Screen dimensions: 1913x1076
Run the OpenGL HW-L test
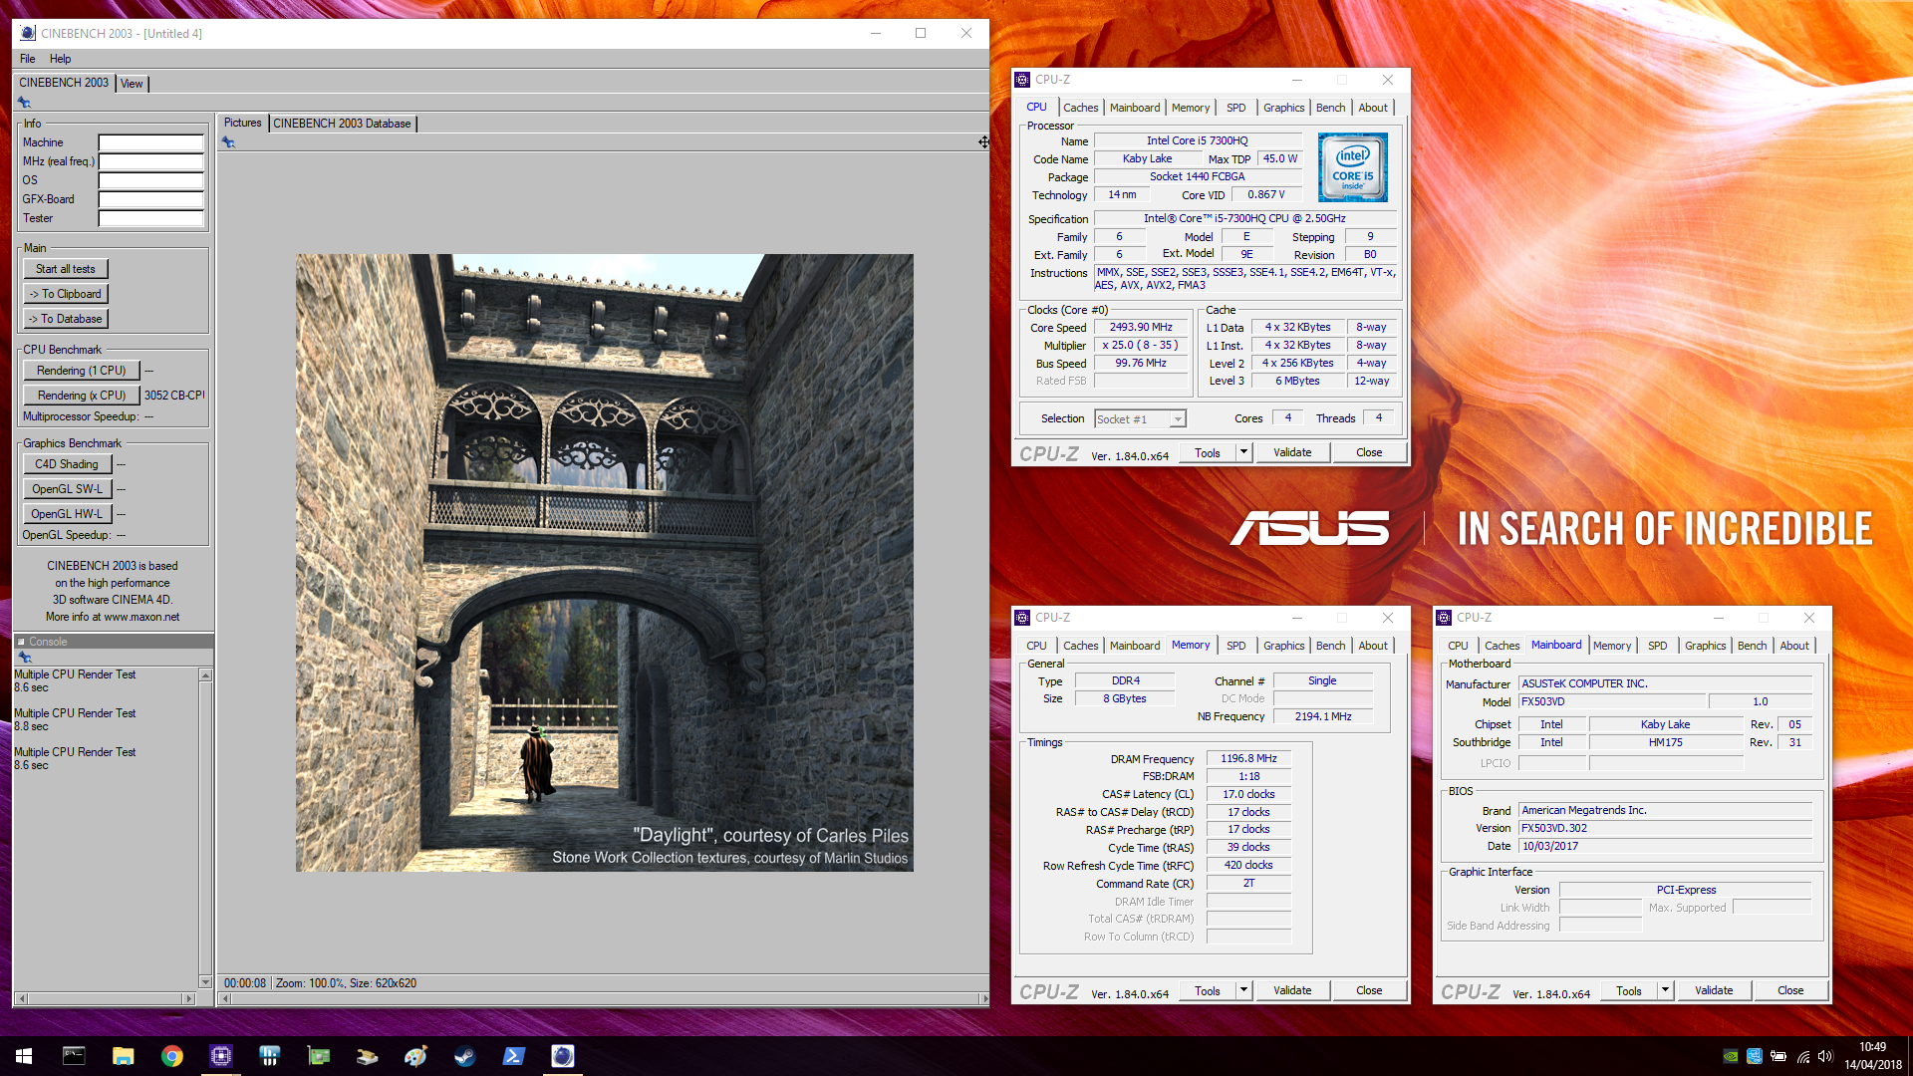(x=67, y=514)
